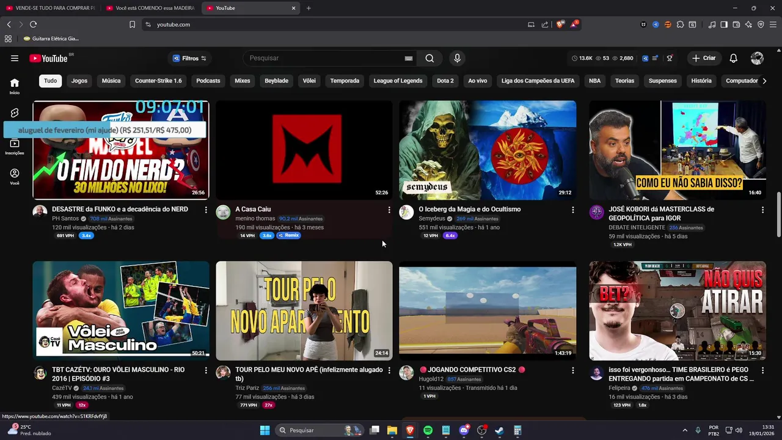782x440 pixels.
Task: Open File Explorer from the taskbar
Action: [392, 430]
